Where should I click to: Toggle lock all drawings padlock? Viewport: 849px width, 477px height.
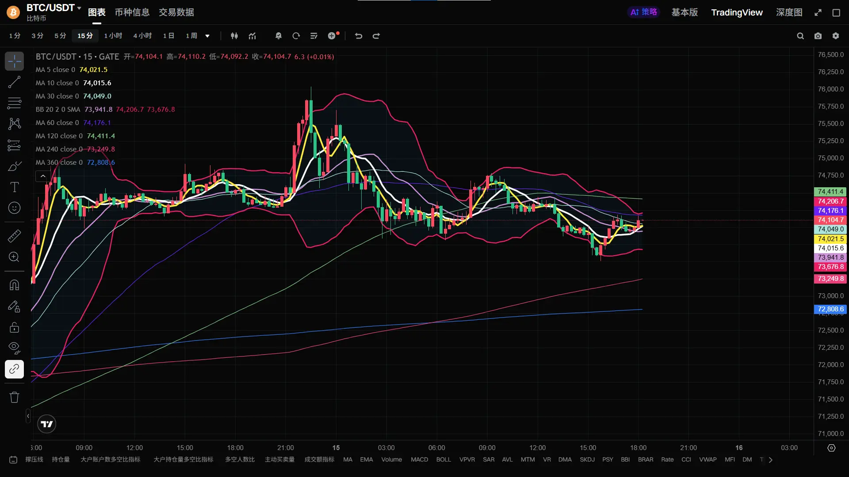pos(14,327)
